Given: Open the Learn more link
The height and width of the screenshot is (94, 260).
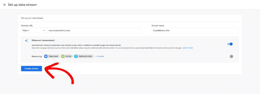Looking at the screenshot, I should pos(187,48).
